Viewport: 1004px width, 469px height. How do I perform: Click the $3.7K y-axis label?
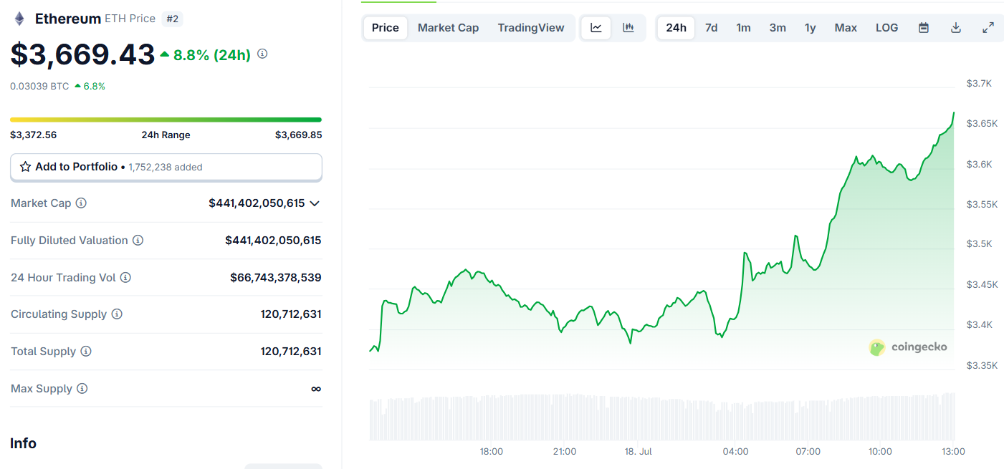979,84
